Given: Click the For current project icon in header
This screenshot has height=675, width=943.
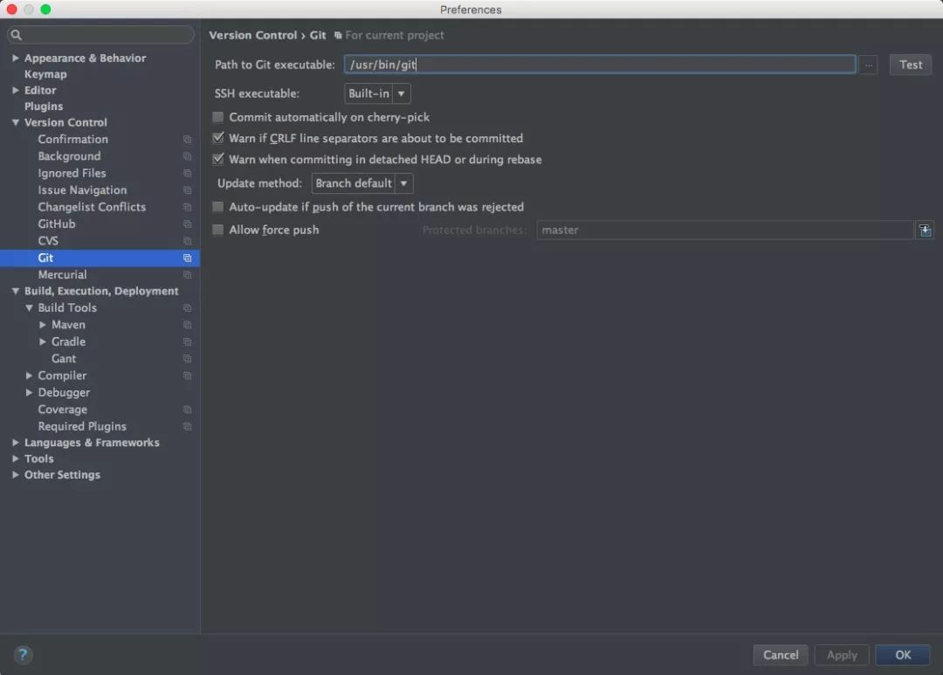Looking at the screenshot, I should pyautogui.click(x=338, y=36).
